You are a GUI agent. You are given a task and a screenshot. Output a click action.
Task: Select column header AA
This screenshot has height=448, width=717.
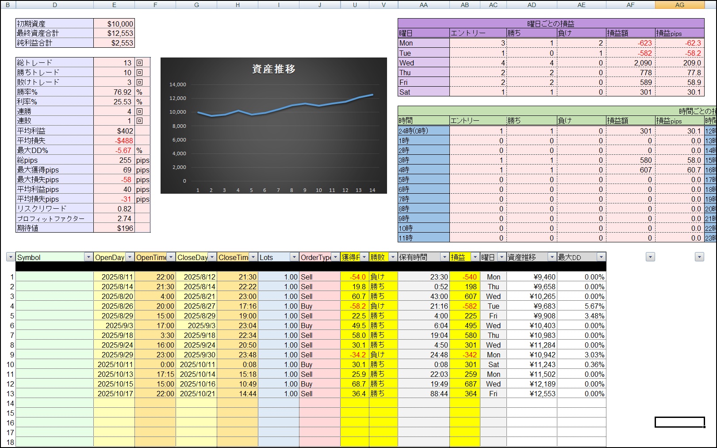[x=423, y=5]
